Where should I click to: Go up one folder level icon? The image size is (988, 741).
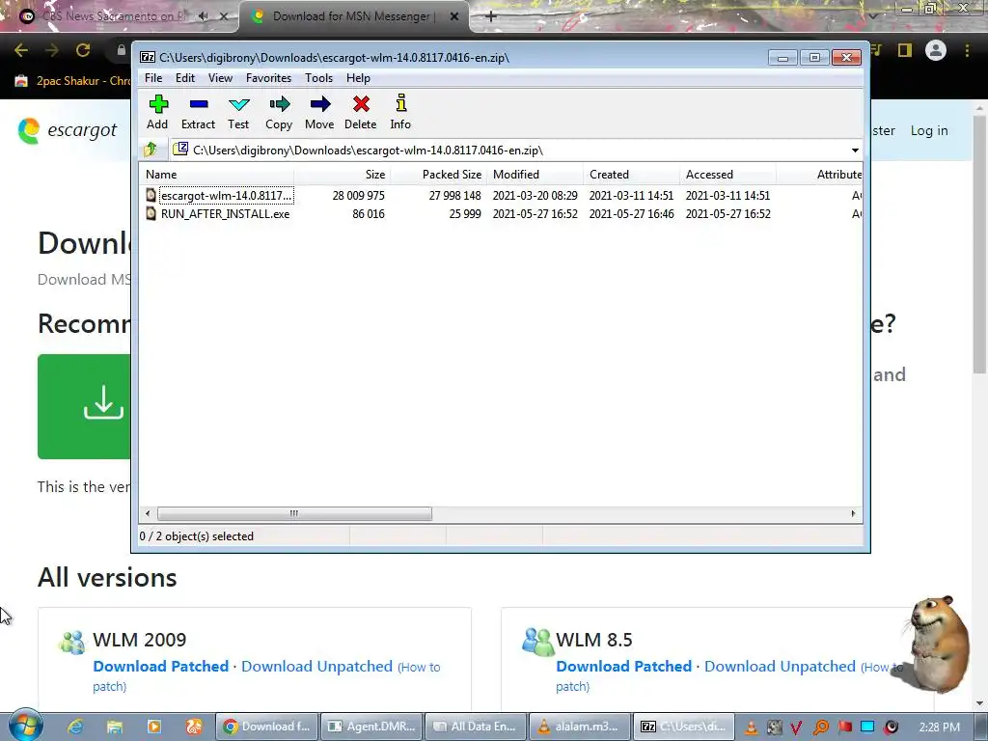(x=151, y=150)
